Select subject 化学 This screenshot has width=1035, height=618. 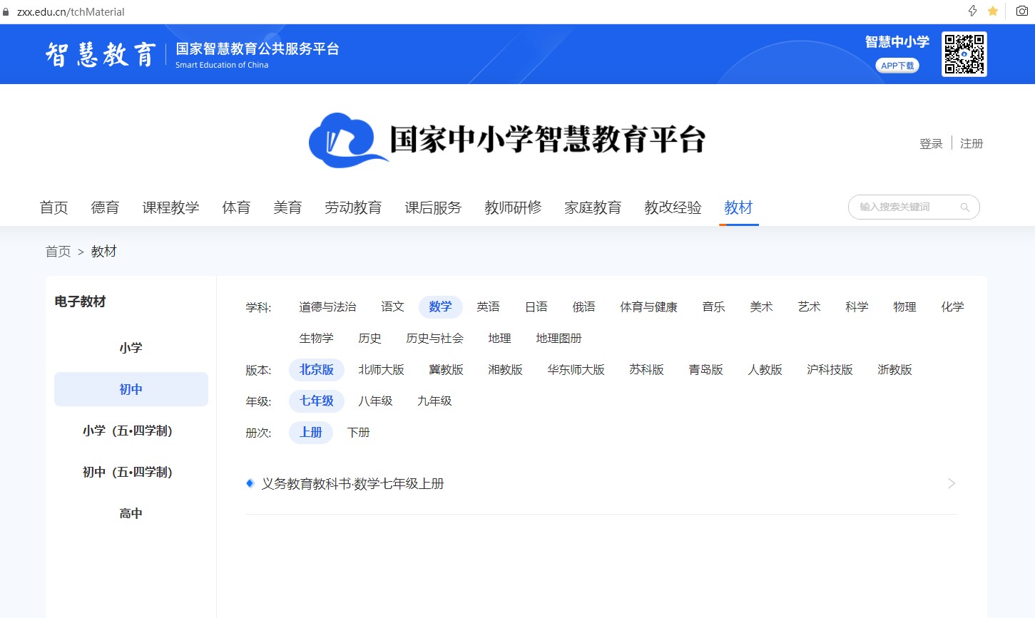pyautogui.click(x=953, y=307)
